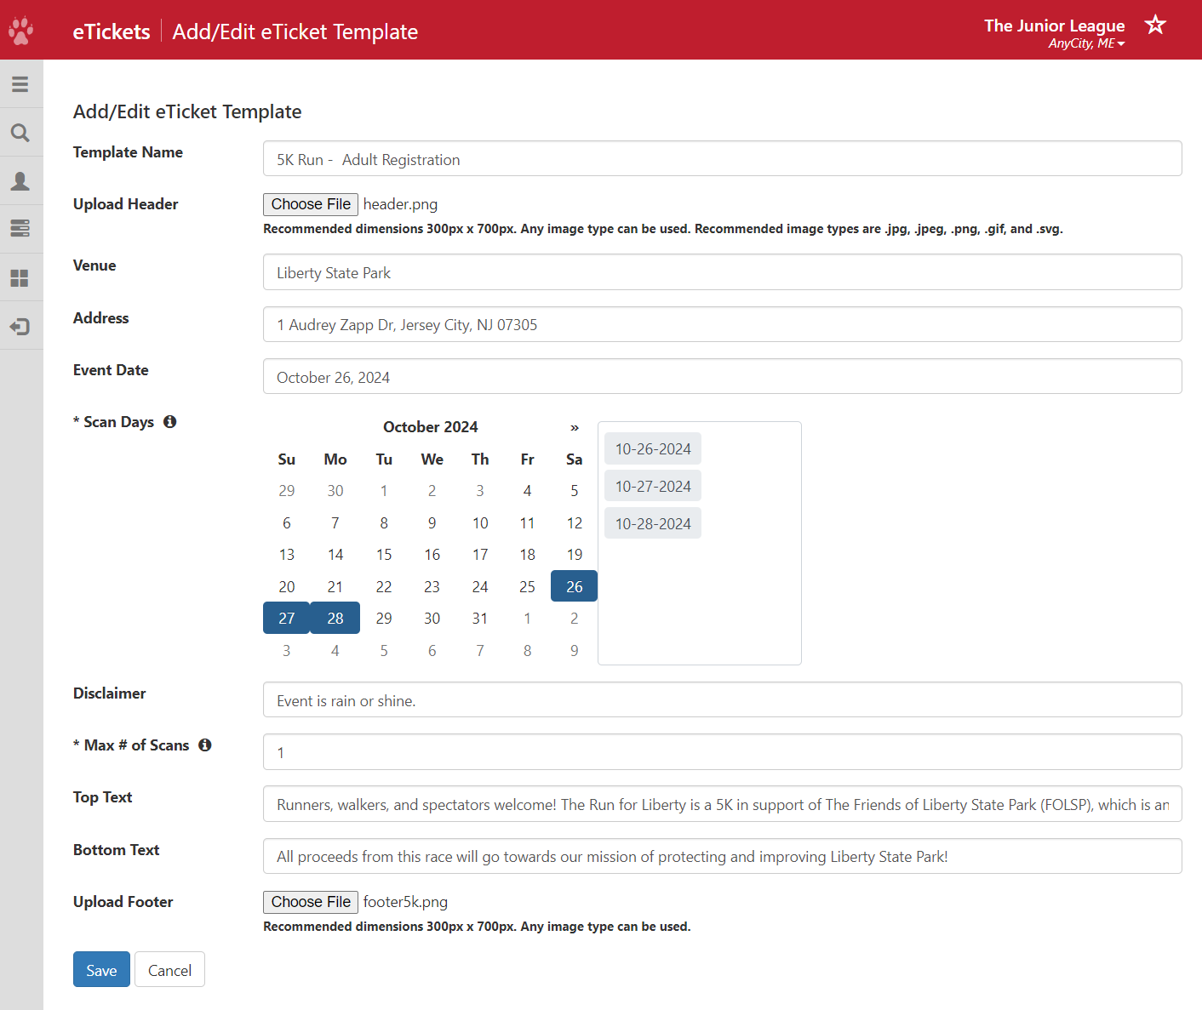The image size is (1202, 1010).
Task: Select November 9 on the calendar
Action: [575, 650]
